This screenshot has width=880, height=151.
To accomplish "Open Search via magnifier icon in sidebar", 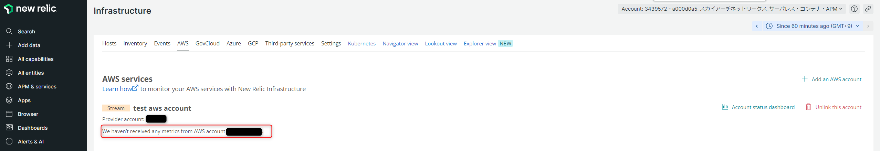I will [x=9, y=31].
